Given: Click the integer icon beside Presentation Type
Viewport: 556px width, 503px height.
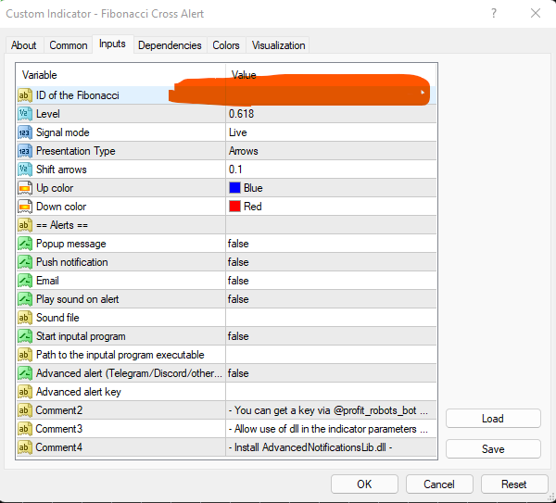Looking at the screenshot, I should pos(25,151).
